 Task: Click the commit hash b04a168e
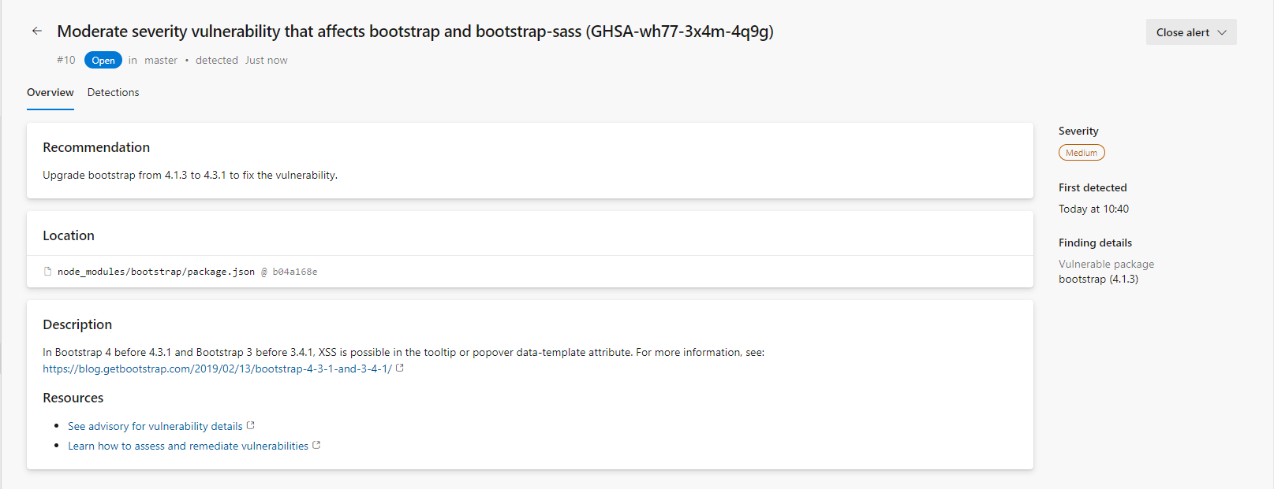tap(295, 272)
